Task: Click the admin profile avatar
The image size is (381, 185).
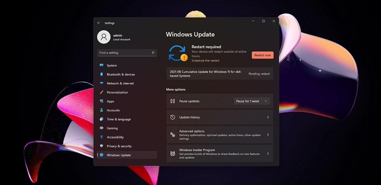Action: pos(104,37)
